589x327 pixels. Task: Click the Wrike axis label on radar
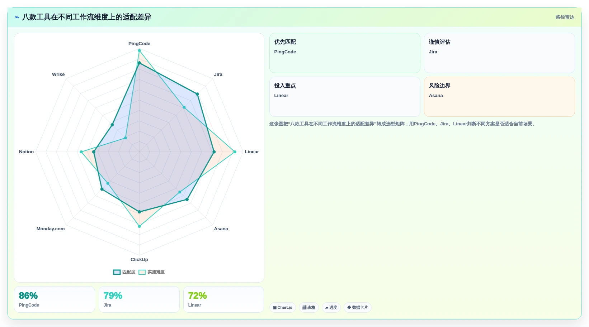(x=58, y=74)
